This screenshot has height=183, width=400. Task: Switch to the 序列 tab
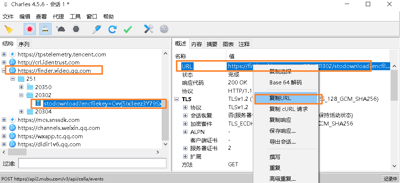(x=24, y=44)
